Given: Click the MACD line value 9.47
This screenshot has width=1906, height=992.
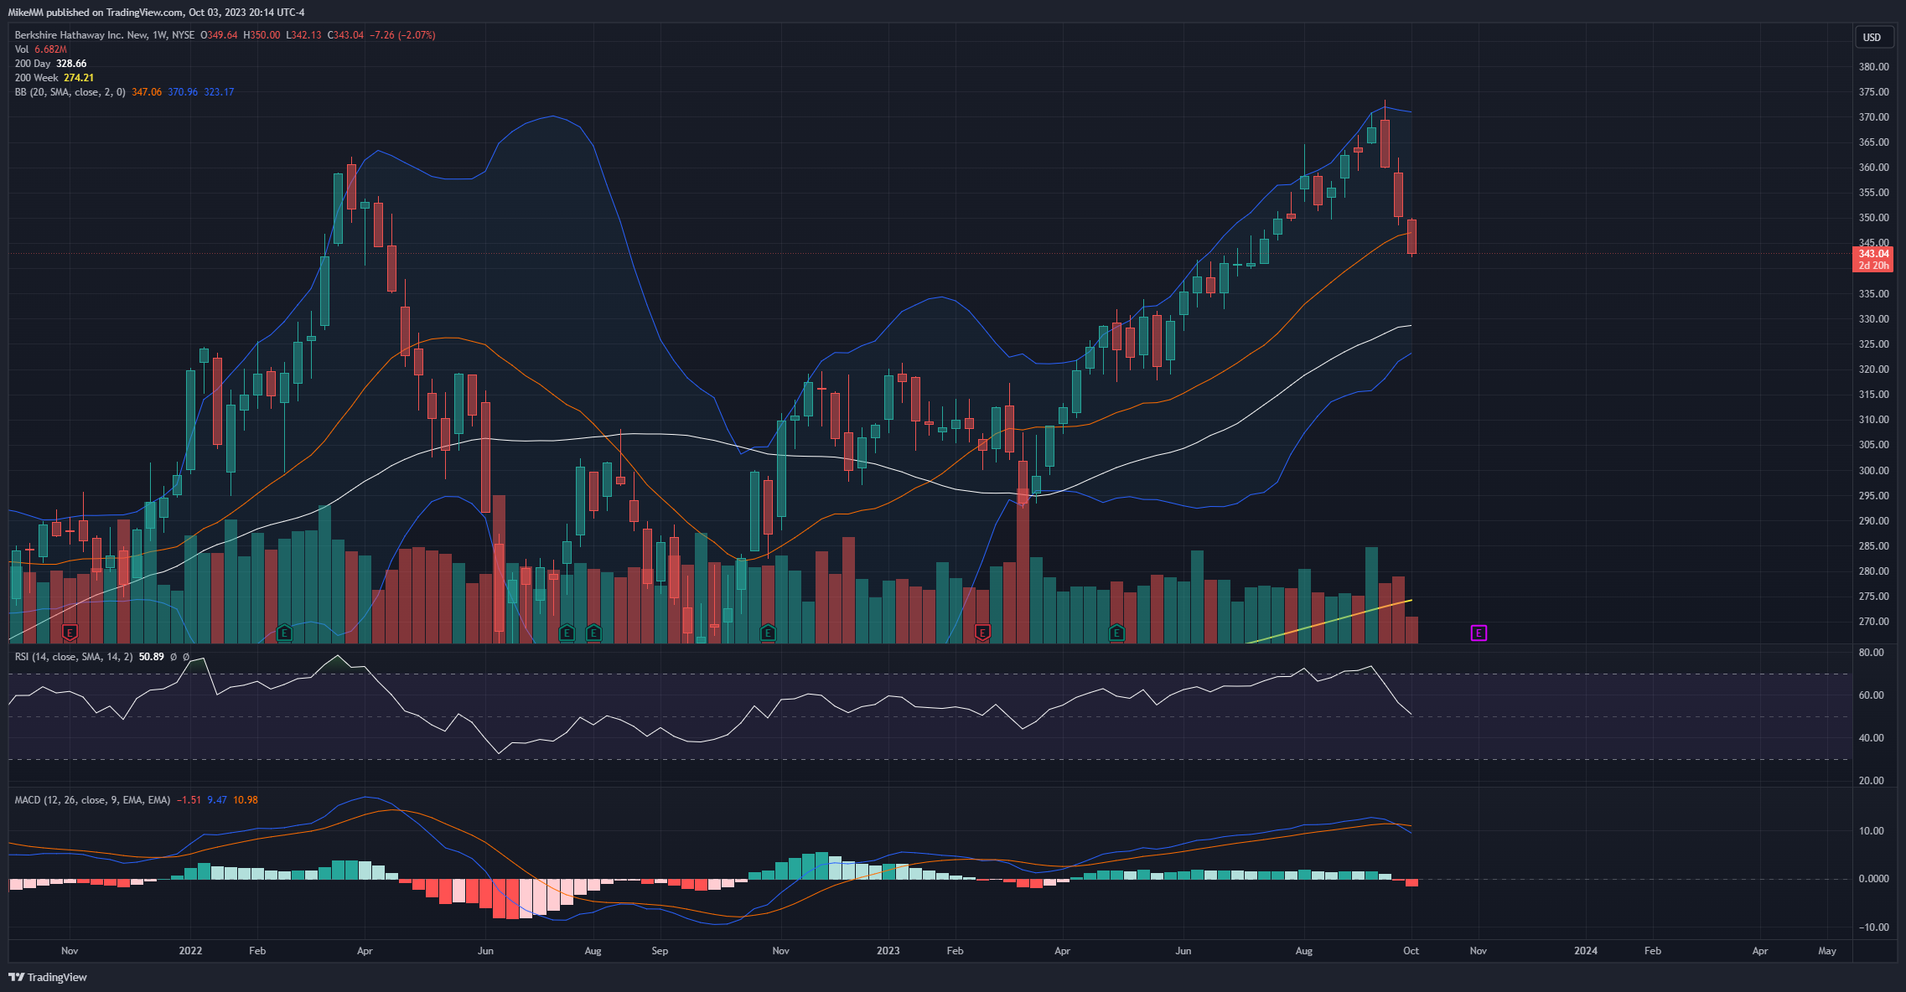Looking at the screenshot, I should point(217,800).
